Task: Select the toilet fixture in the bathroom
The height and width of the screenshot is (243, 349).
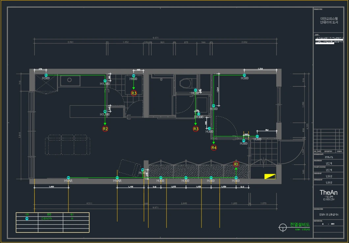Action: pyautogui.click(x=185, y=83)
